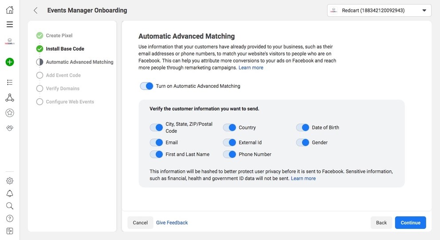440x240 pixels.
Task: Turn off the Phone Number toggle
Action: [229, 154]
